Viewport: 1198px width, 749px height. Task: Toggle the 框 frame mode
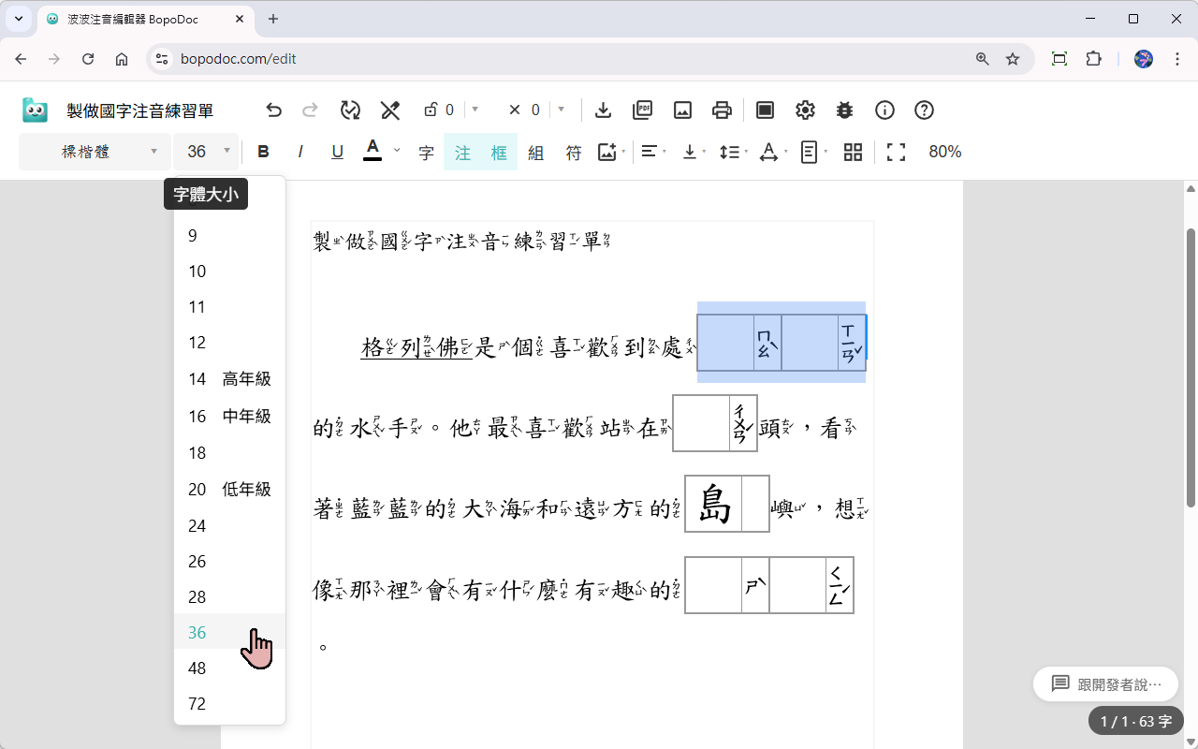(499, 151)
